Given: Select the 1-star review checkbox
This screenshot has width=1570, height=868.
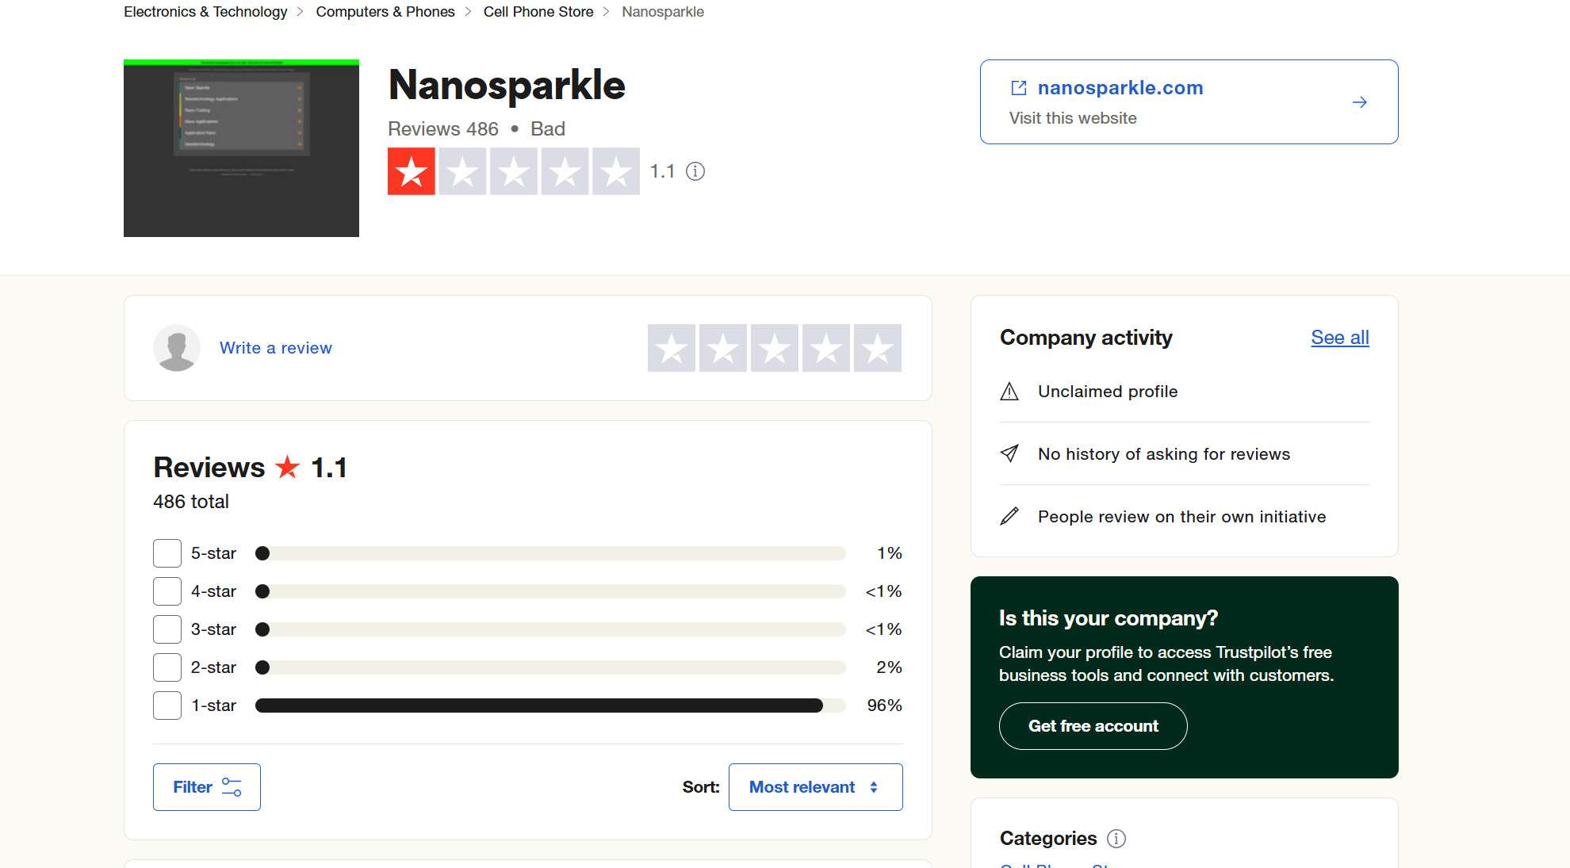Looking at the screenshot, I should pyautogui.click(x=167, y=705).
